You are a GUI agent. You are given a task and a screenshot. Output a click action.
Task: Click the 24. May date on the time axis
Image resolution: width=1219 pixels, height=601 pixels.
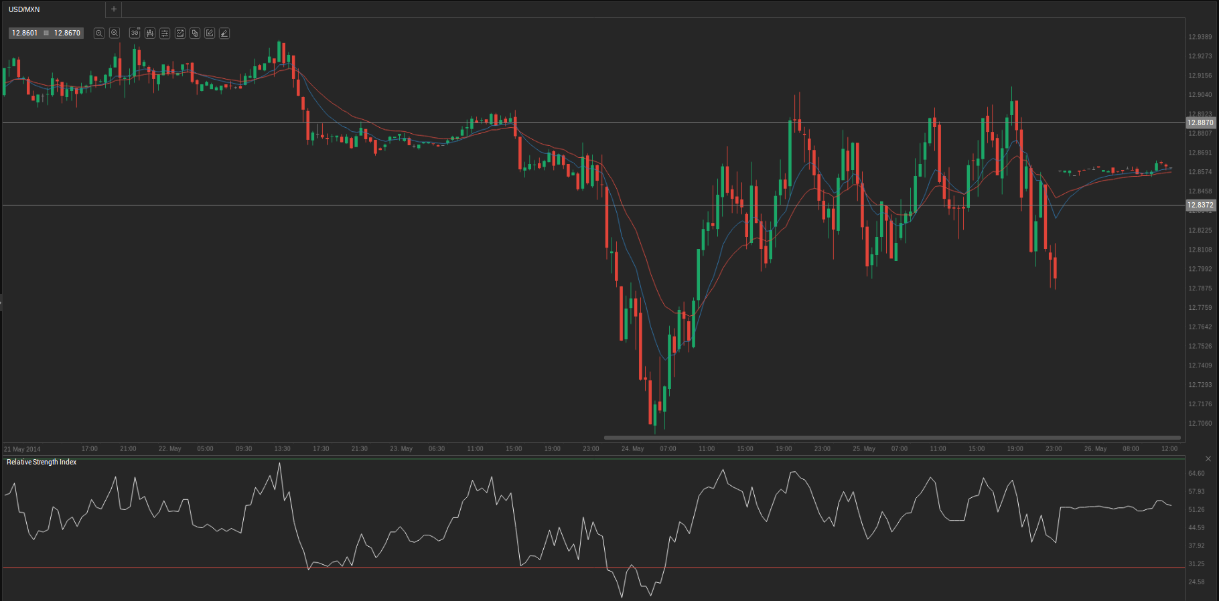pos(632,448)
